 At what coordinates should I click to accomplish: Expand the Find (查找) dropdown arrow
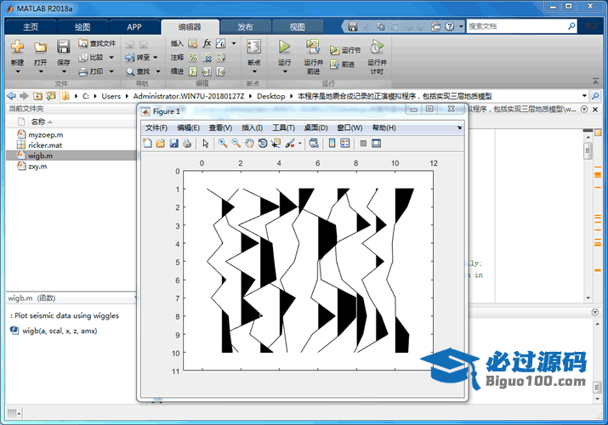pos(158,71)
